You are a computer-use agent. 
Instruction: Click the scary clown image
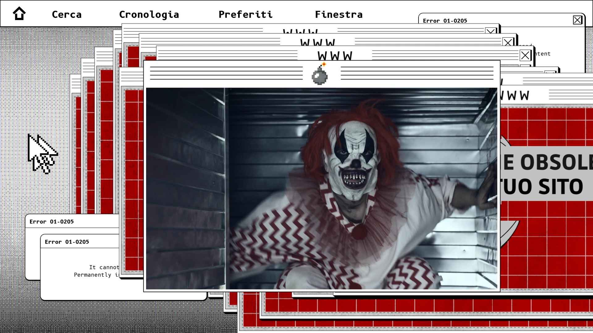click(322, 188)
